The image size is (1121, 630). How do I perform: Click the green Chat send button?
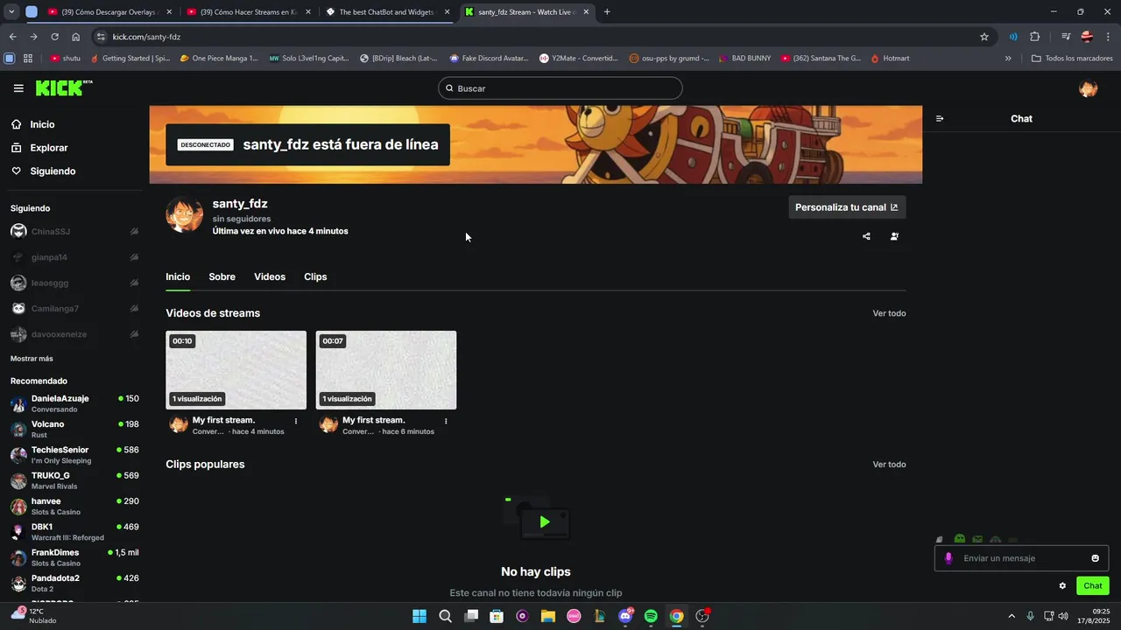click(x=1093, y=586)
